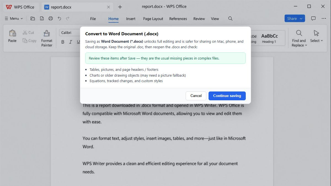331x186 pixels.
Task: Open the more options ellipsis menu
Action: point(324,18)
